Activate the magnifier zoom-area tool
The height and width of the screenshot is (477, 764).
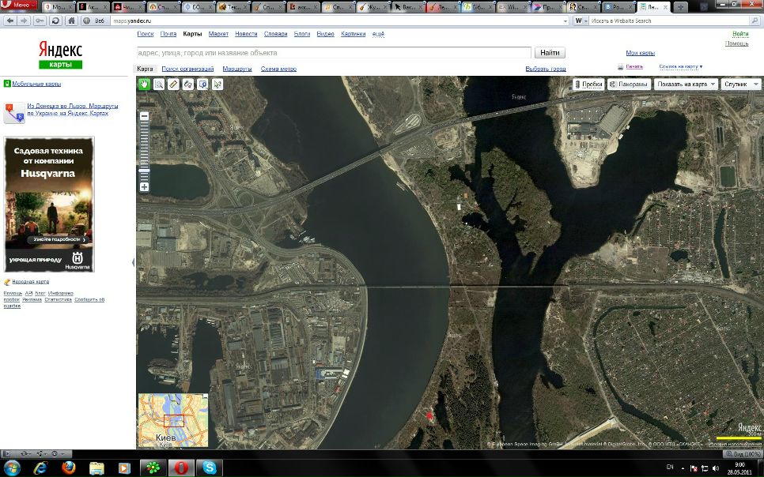[x=159, y=84]
